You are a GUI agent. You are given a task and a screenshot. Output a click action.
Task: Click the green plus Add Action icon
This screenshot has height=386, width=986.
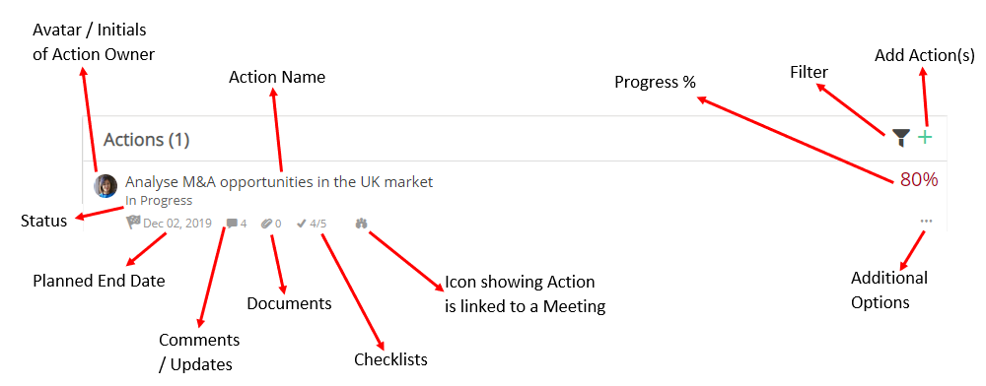(x=925, y=137)
